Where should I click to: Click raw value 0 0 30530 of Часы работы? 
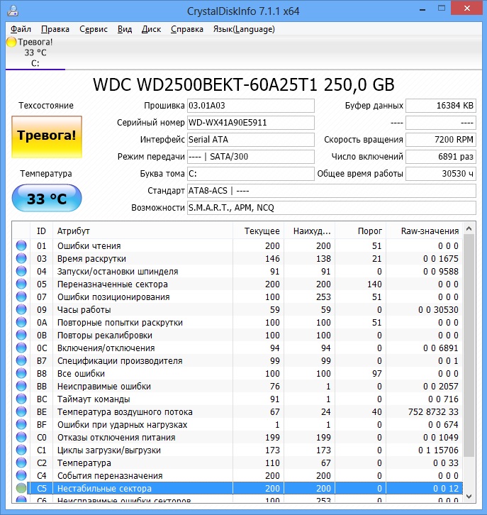tap(438, 310)
